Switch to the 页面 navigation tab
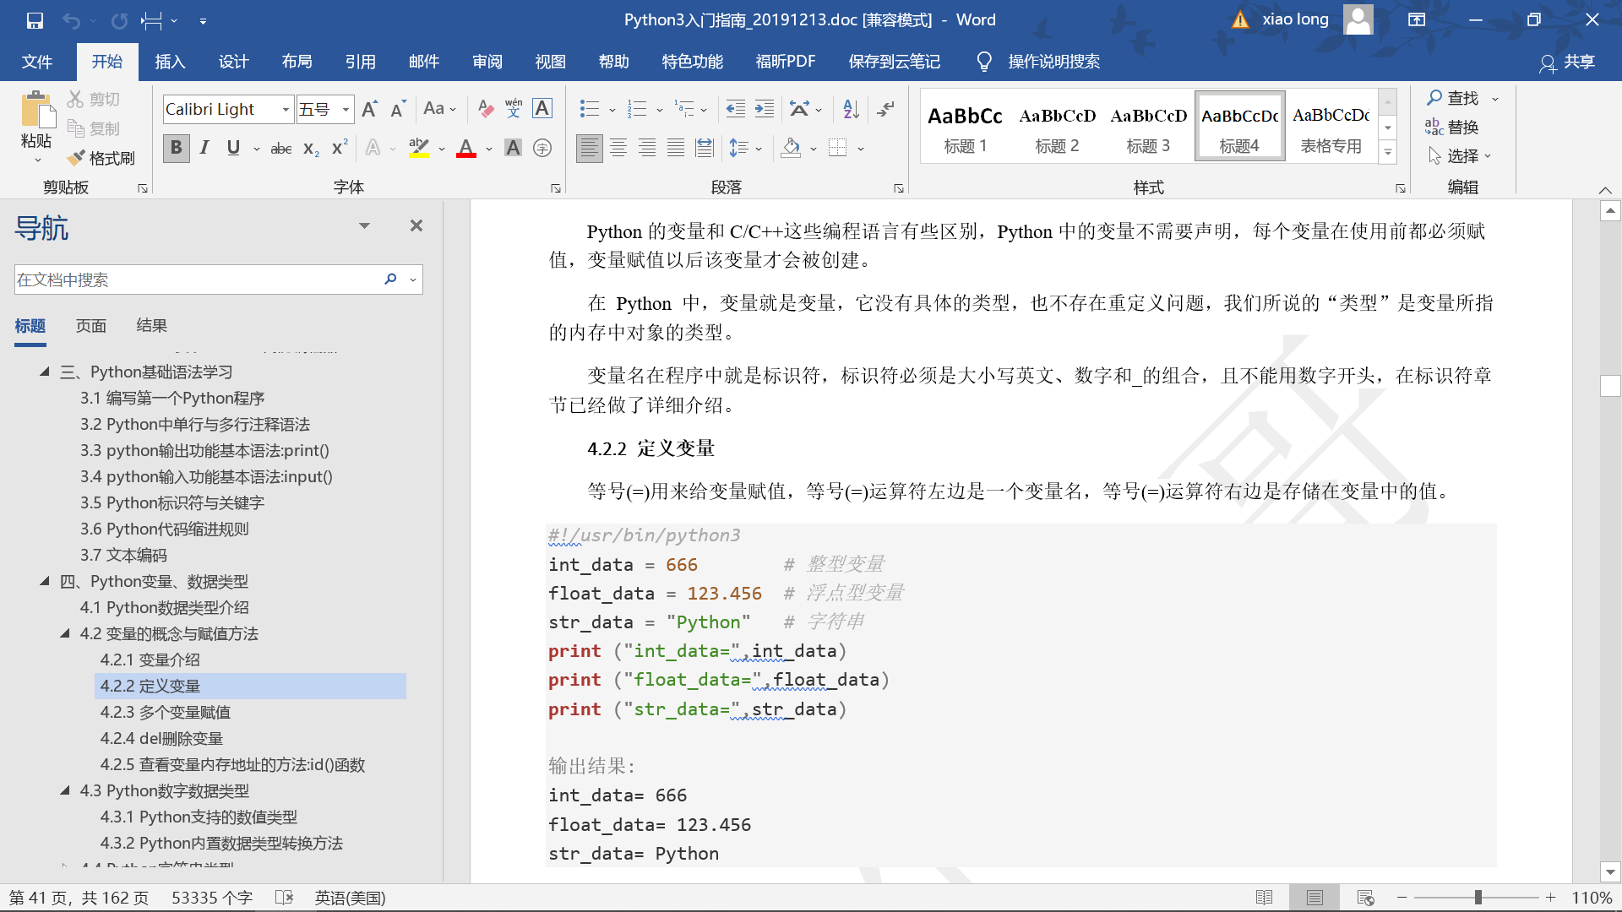The width and height of the screenshot is (1622, 912). pos(90,326)
